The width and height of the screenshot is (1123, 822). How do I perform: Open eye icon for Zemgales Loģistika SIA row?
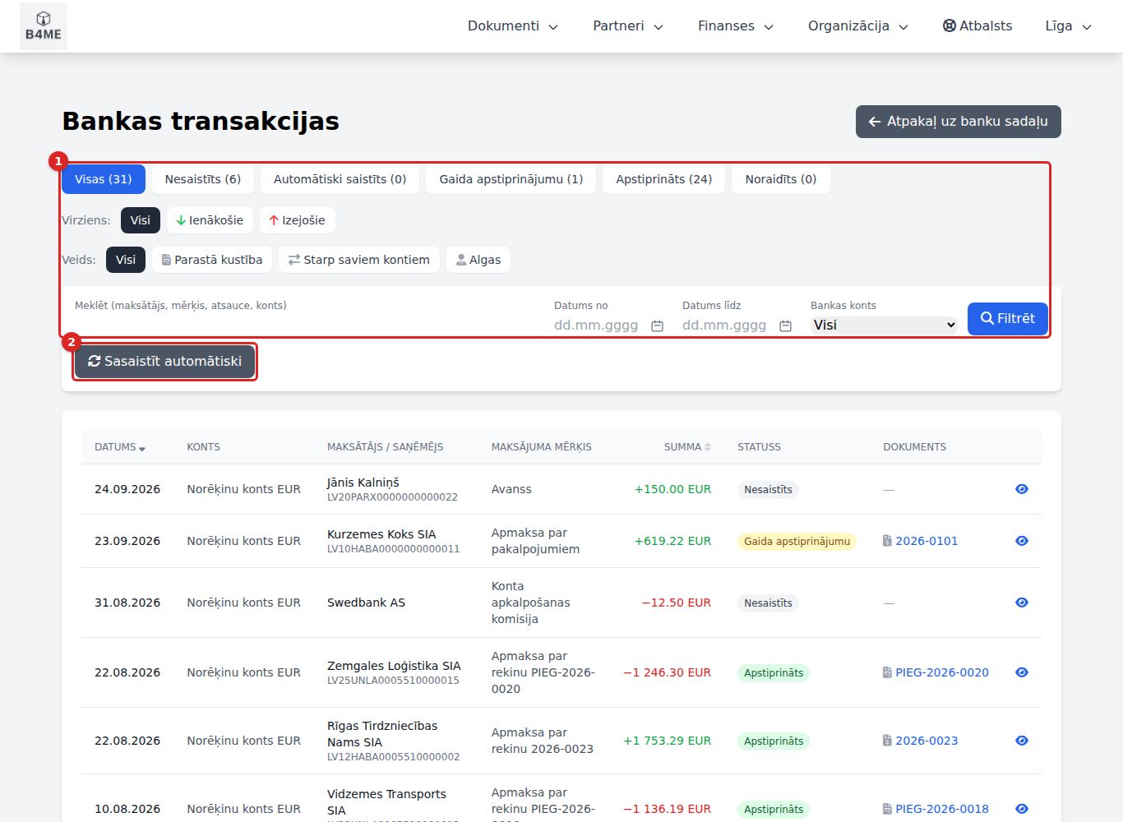click(1022, 672)
